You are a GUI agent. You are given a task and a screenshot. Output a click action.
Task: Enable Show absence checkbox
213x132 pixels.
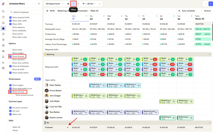coord(10,27)
